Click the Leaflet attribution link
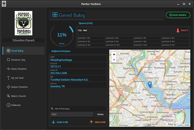 [179, 125]
